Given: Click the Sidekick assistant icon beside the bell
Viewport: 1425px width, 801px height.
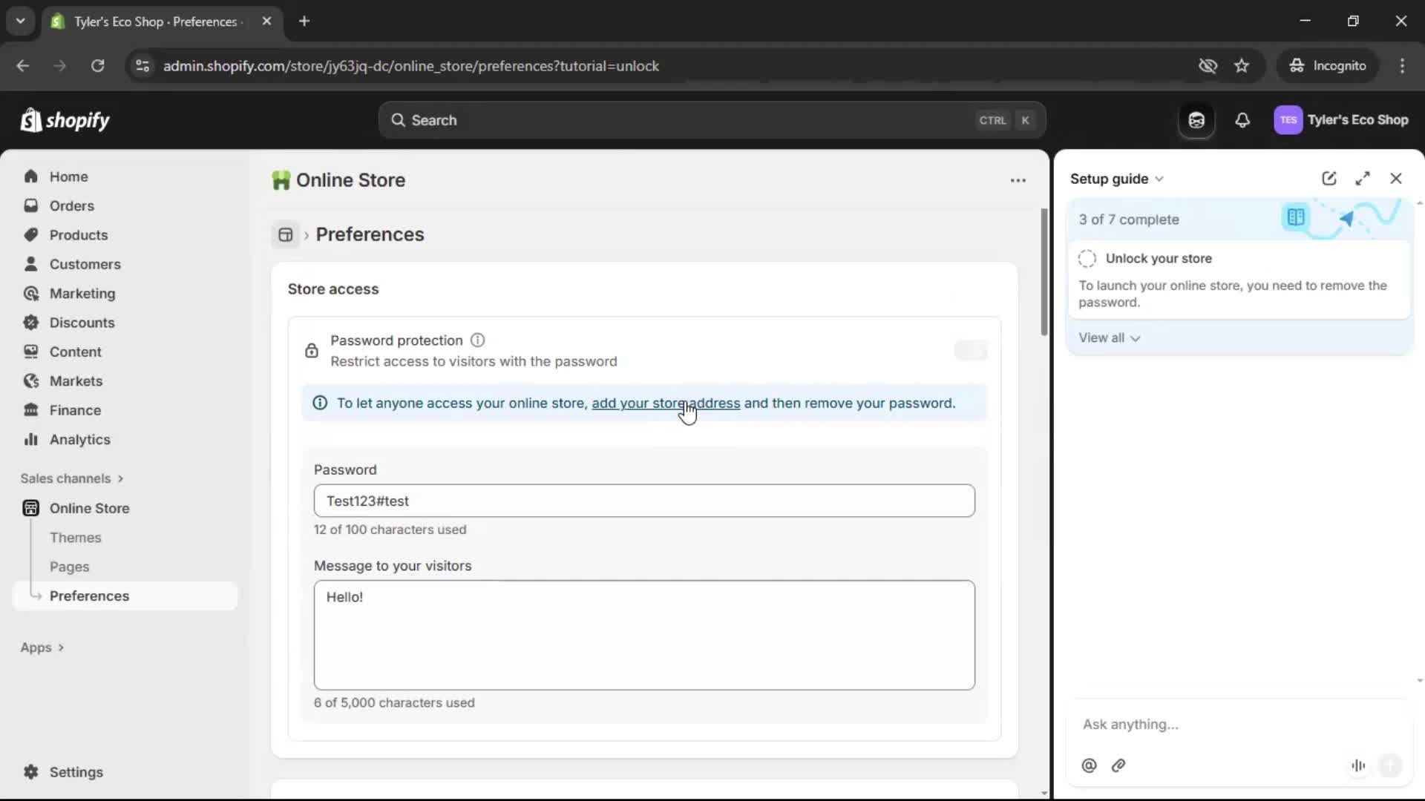Looking at the screenshot, I should pyautogui.click(x=1196, y=120).
